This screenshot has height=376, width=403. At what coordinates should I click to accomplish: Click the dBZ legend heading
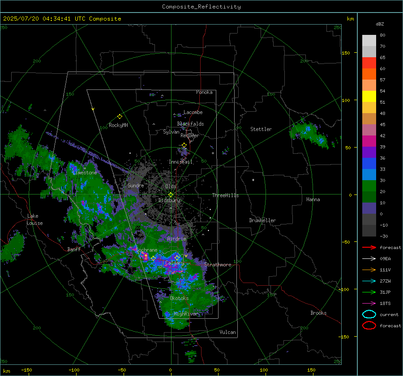(380, 24)
